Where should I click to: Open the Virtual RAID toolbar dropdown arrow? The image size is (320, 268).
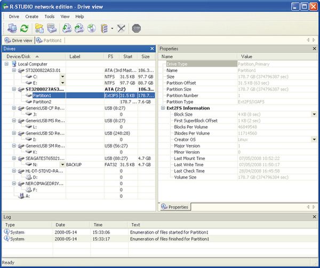click(112, 29)
